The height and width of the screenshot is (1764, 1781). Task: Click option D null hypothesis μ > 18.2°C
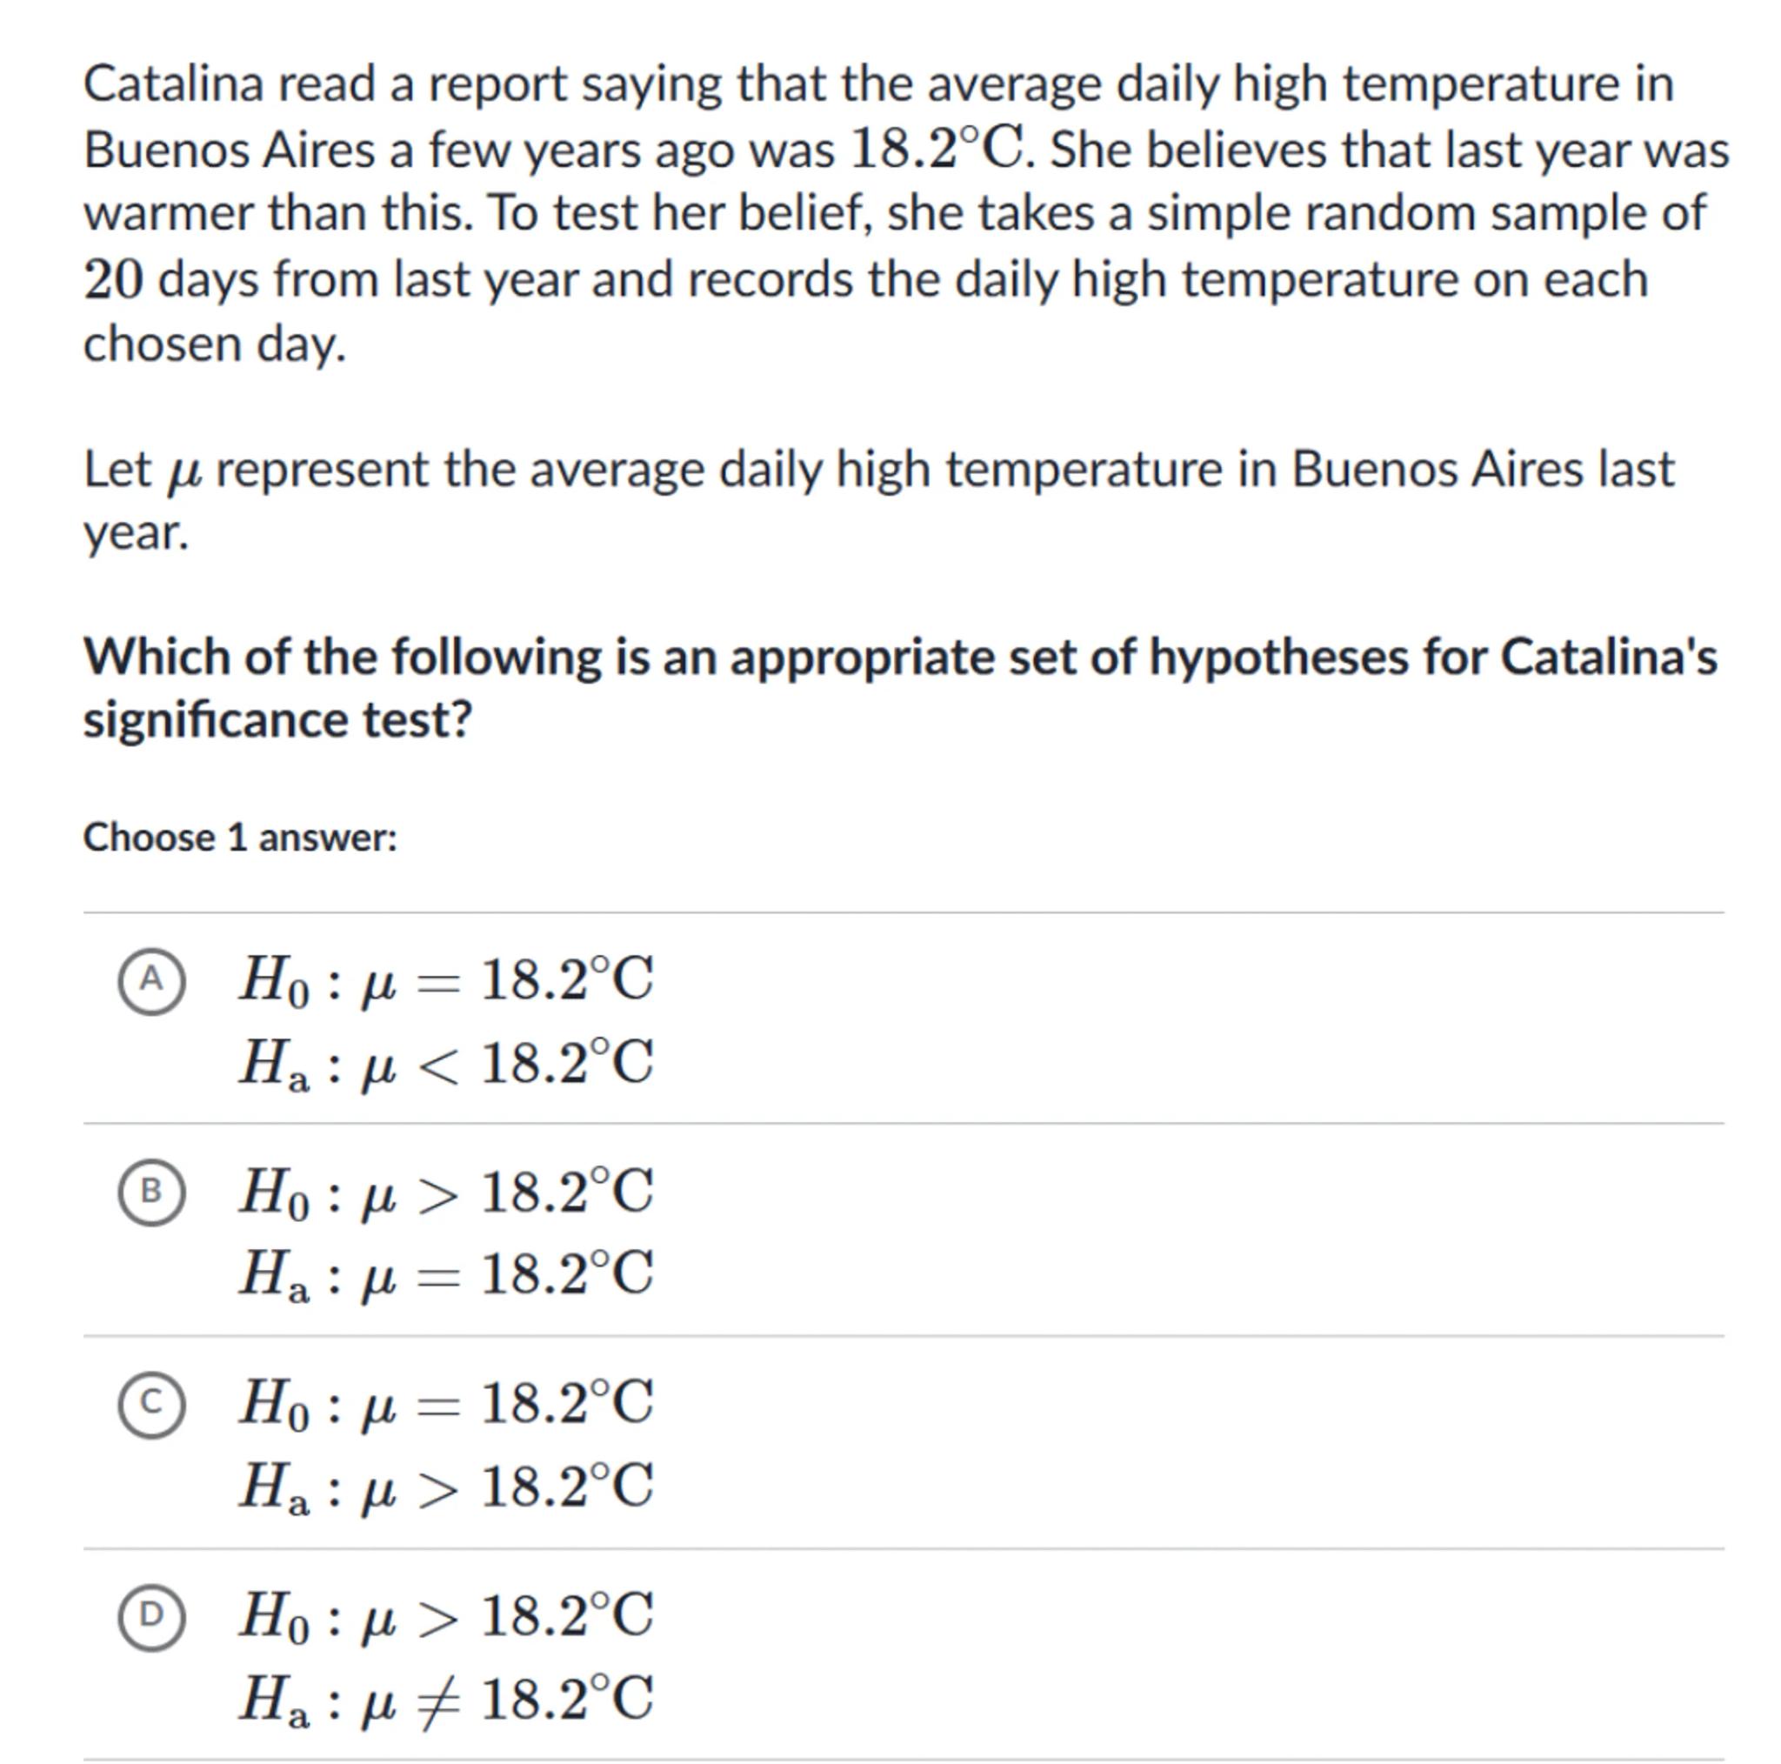[x=446, y=1615]
